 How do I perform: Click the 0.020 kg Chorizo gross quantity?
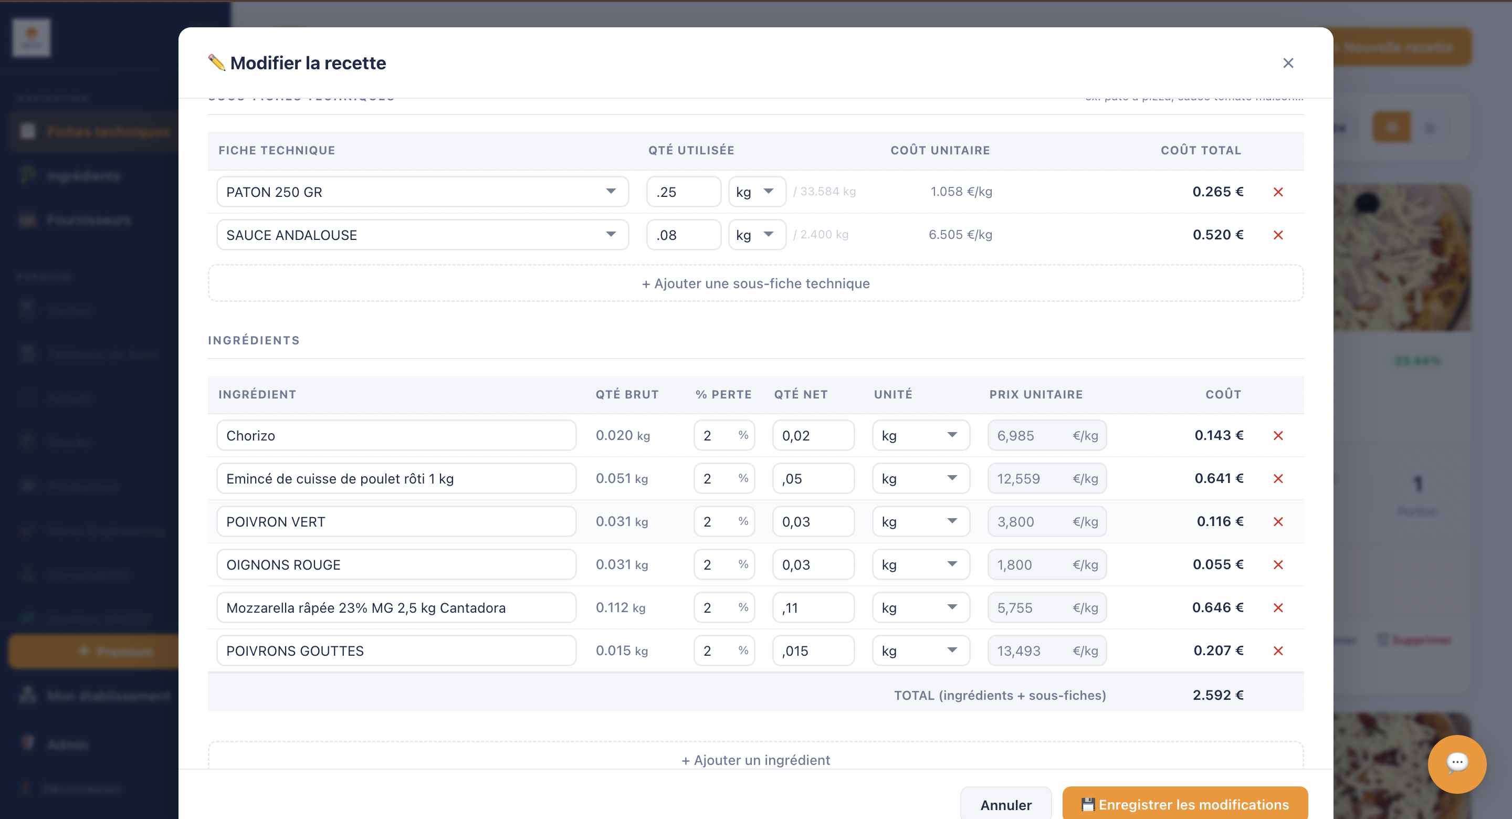623,436
